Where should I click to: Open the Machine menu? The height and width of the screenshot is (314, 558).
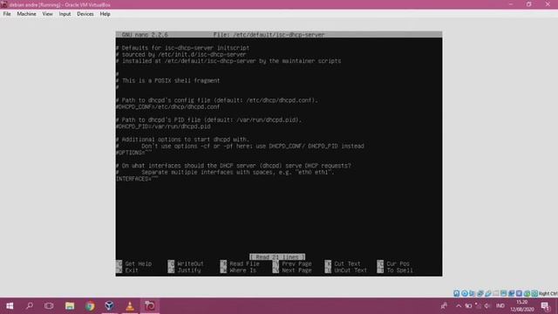point(26,14)
